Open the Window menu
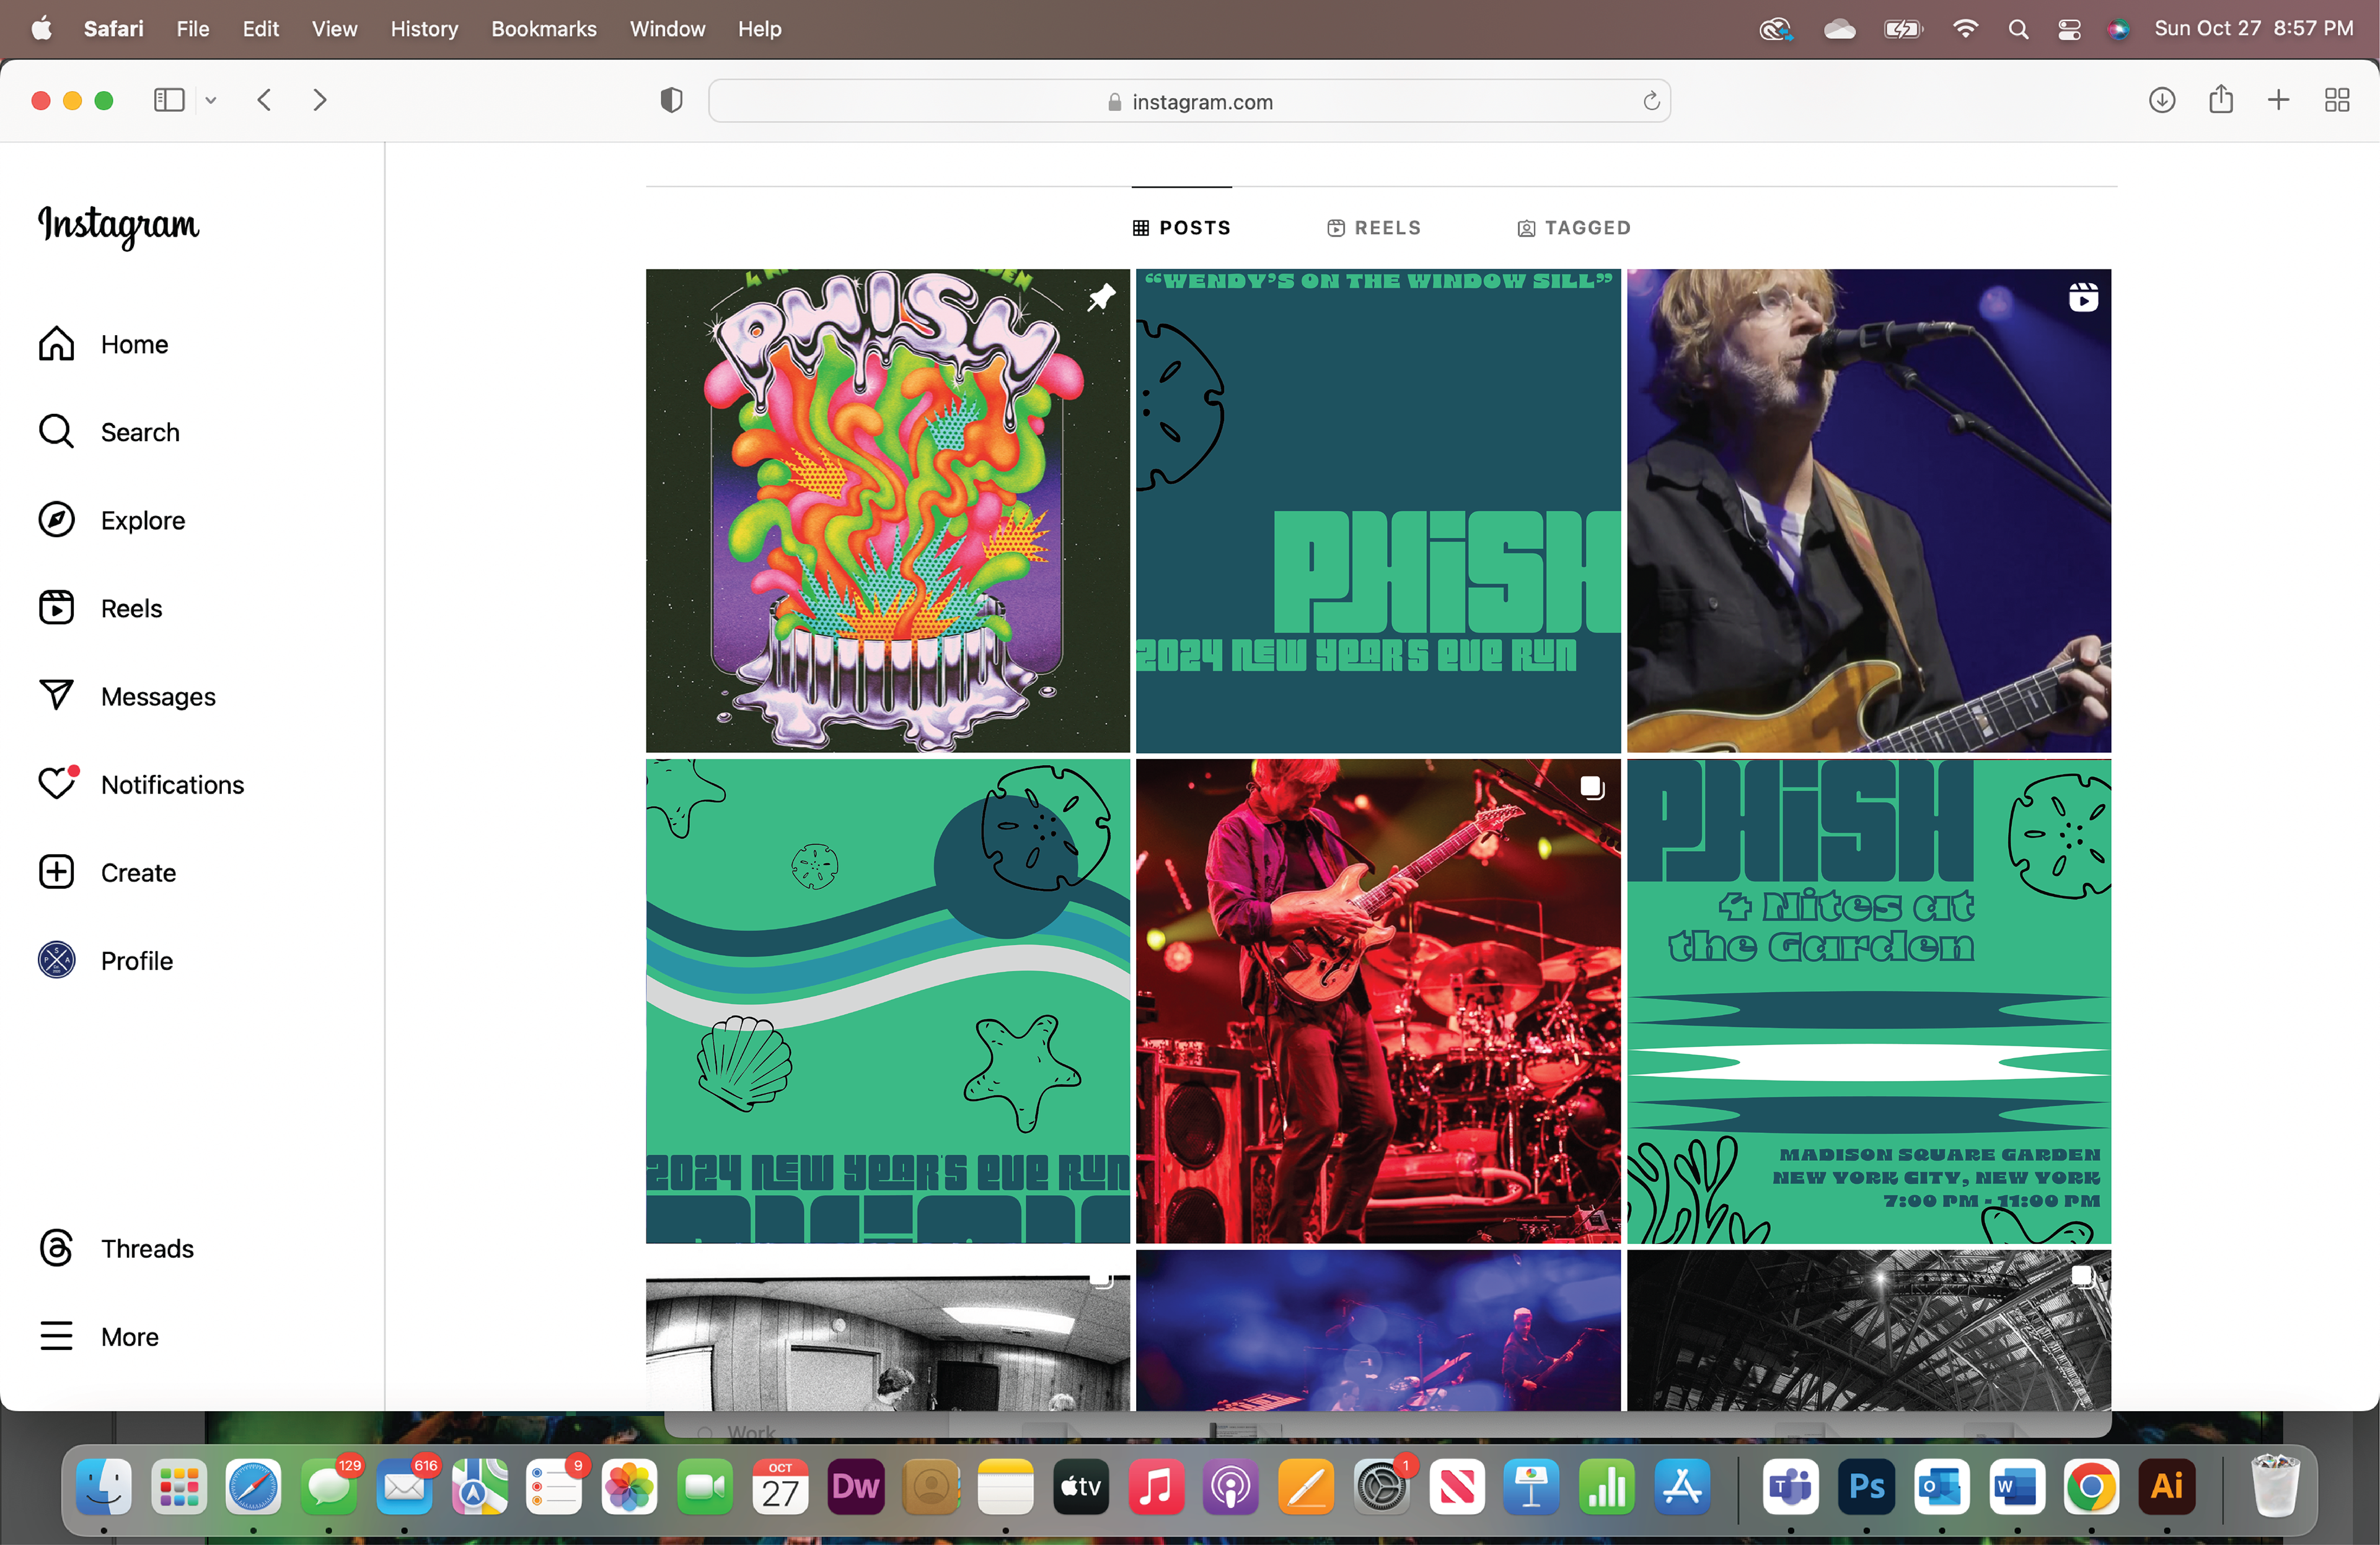This screenshot has height=1545, width=2380. 667,29
